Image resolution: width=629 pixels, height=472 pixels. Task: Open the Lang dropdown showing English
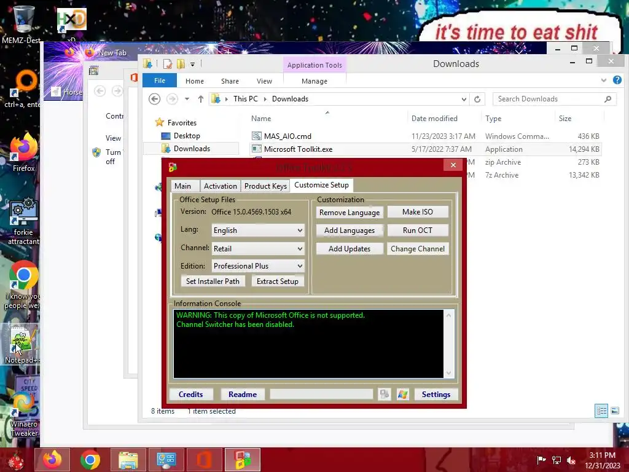pyautogui.click(x=258, y=230)
